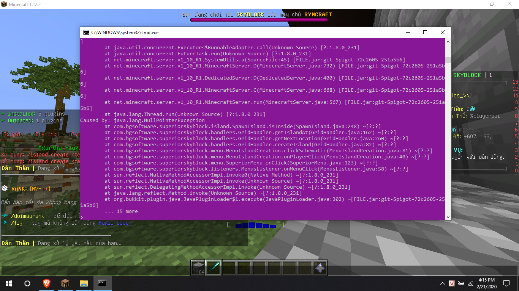The width and height of the screenshot is (519, 291).
Task: Select the diamond sword in the hotbar
Action: coord(213,268)
